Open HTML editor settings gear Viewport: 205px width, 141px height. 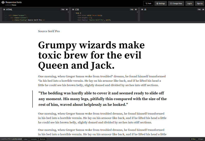pos(4,9)
